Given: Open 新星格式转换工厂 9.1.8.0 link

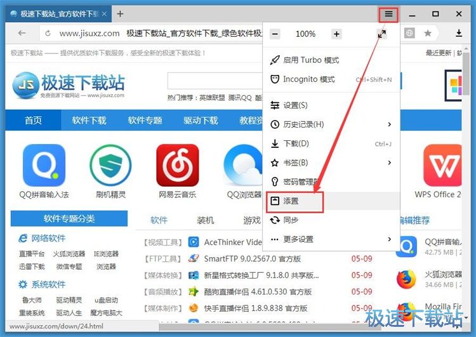Looking at the screenshot, I should (261, 275).
